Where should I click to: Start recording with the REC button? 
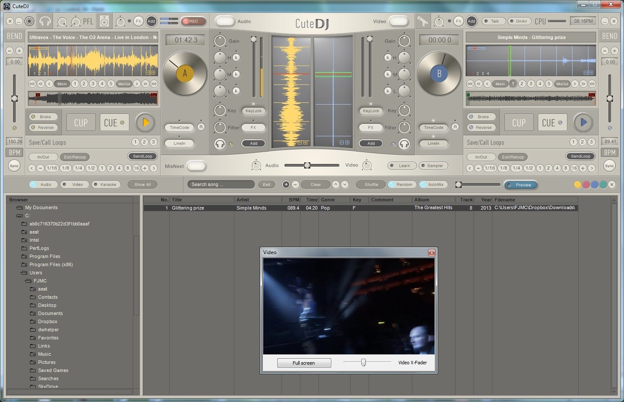(193, 21)
